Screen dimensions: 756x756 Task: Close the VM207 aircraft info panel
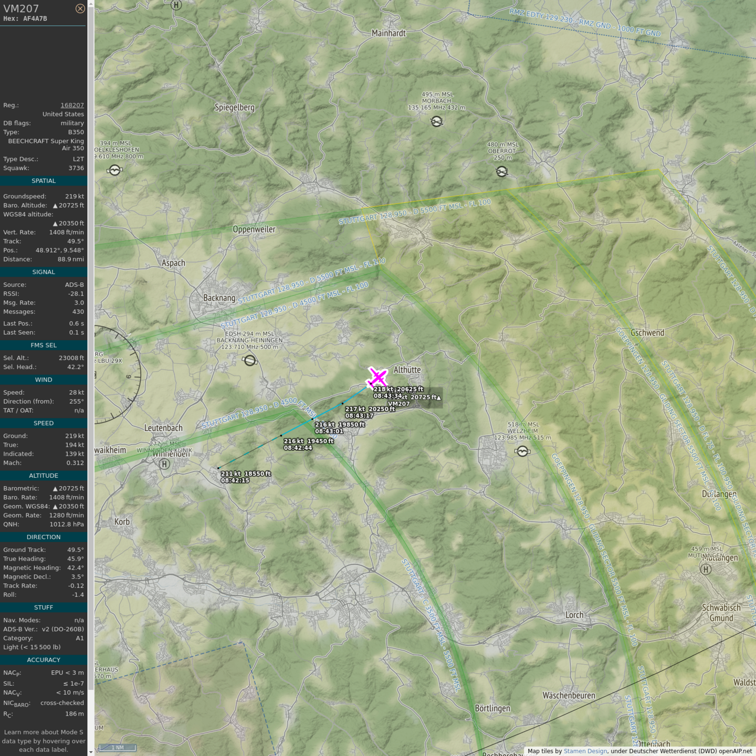[80, 8]
